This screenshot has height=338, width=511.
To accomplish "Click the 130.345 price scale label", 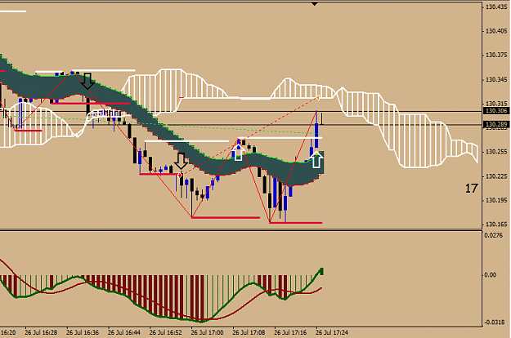I will pyautogui.click(x=496, y=80).
